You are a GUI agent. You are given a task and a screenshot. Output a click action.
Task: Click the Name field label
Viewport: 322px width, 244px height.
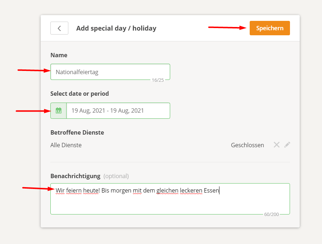(x=59, y=55)
